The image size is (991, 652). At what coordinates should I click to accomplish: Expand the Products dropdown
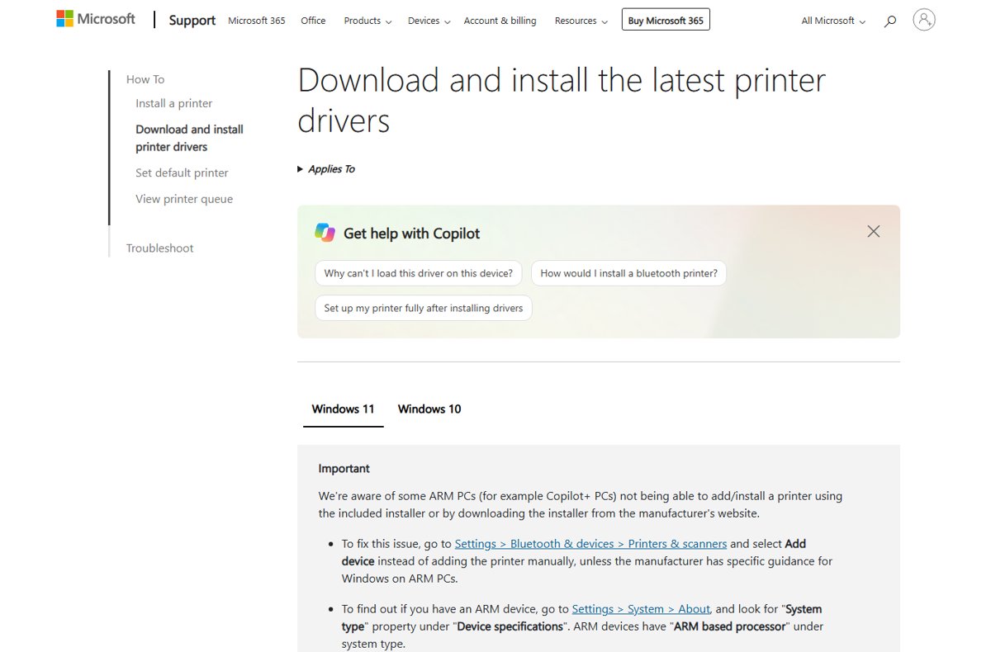click(x=367, y=21)
